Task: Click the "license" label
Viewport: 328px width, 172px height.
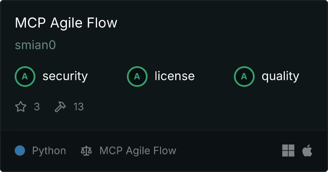Action: pos(174,77)
